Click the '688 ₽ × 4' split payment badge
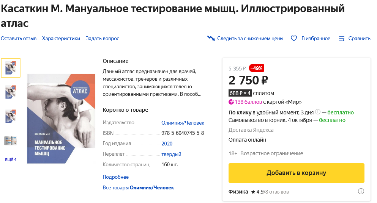 [240, 93]
